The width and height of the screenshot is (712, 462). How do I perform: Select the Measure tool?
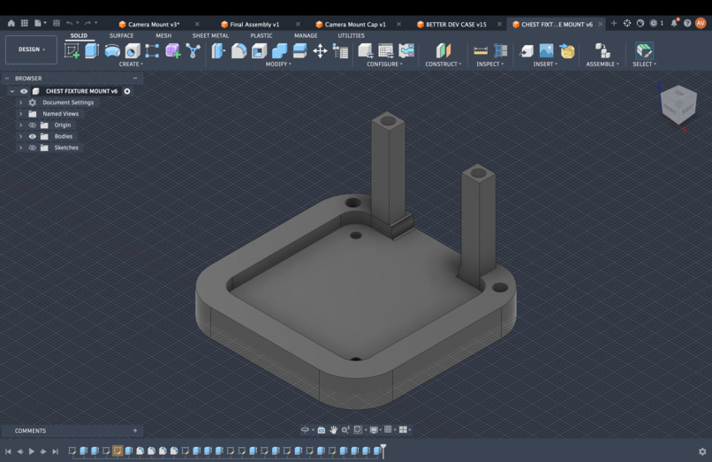click(x=481, y=51)
